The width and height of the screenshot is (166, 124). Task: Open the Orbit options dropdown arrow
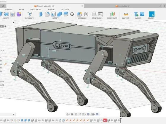(70, 114)
